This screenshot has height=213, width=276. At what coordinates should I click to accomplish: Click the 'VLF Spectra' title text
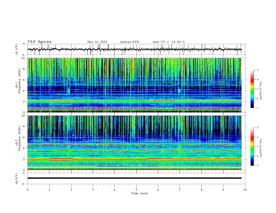(39, 42)
